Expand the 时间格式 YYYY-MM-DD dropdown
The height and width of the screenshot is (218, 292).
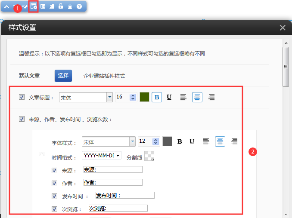118,155
